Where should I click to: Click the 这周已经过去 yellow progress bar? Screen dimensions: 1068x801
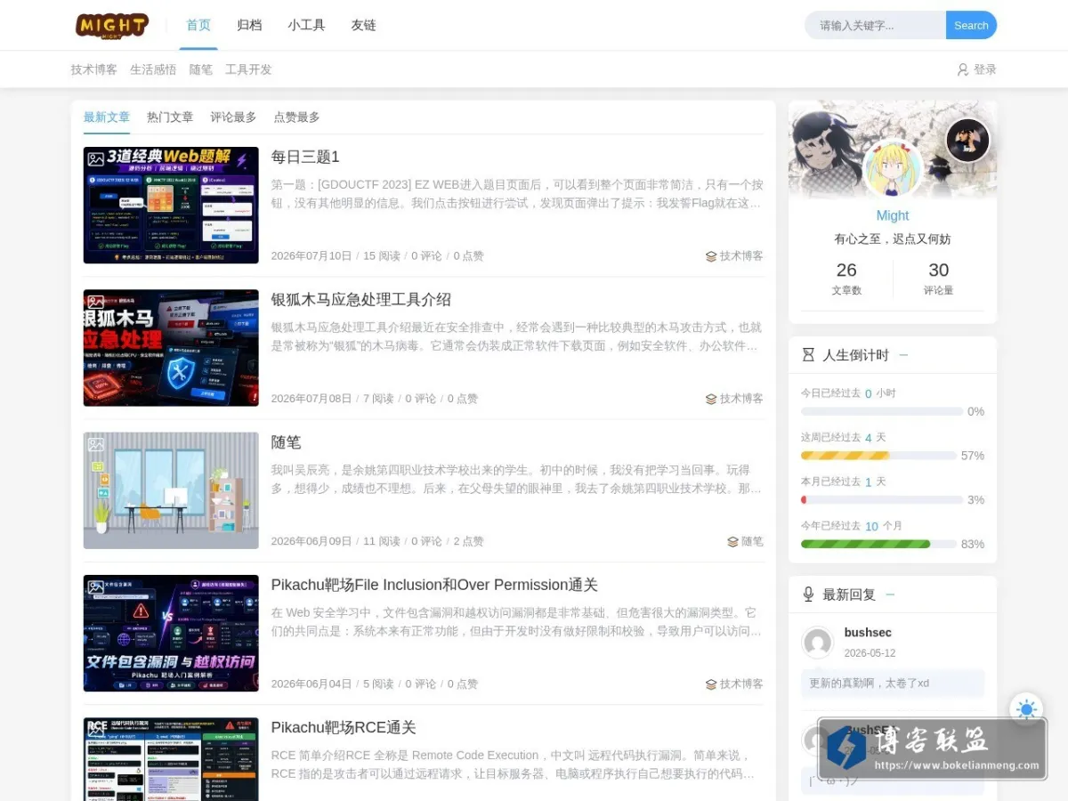[x=878, y=456]
